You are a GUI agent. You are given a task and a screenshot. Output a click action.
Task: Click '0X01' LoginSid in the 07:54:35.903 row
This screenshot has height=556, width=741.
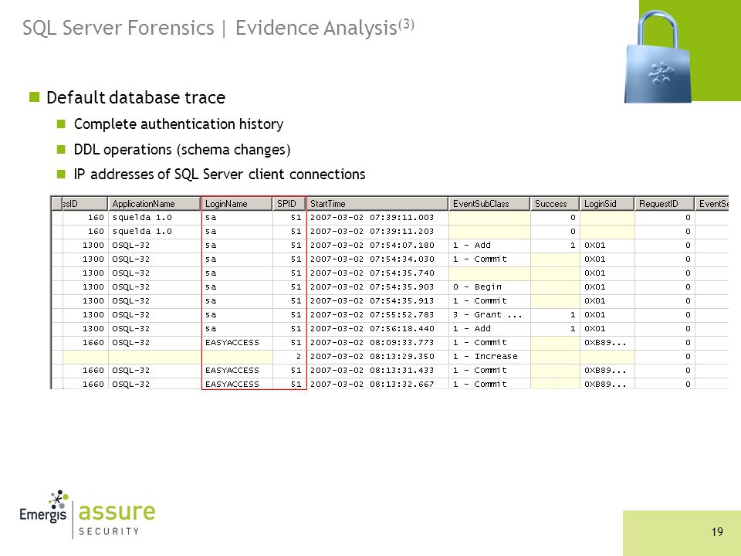click(607, 287)
